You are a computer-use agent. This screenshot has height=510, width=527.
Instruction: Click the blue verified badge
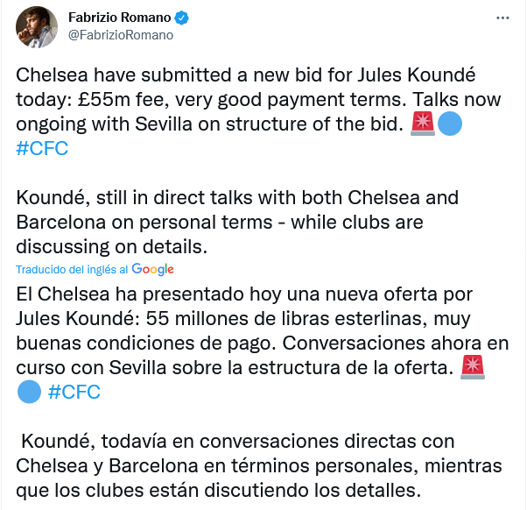pyautogui.click(x=181, y=18)
